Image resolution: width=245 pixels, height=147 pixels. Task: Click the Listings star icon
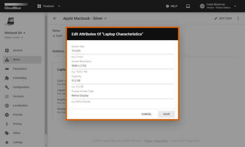pos(7,142)
